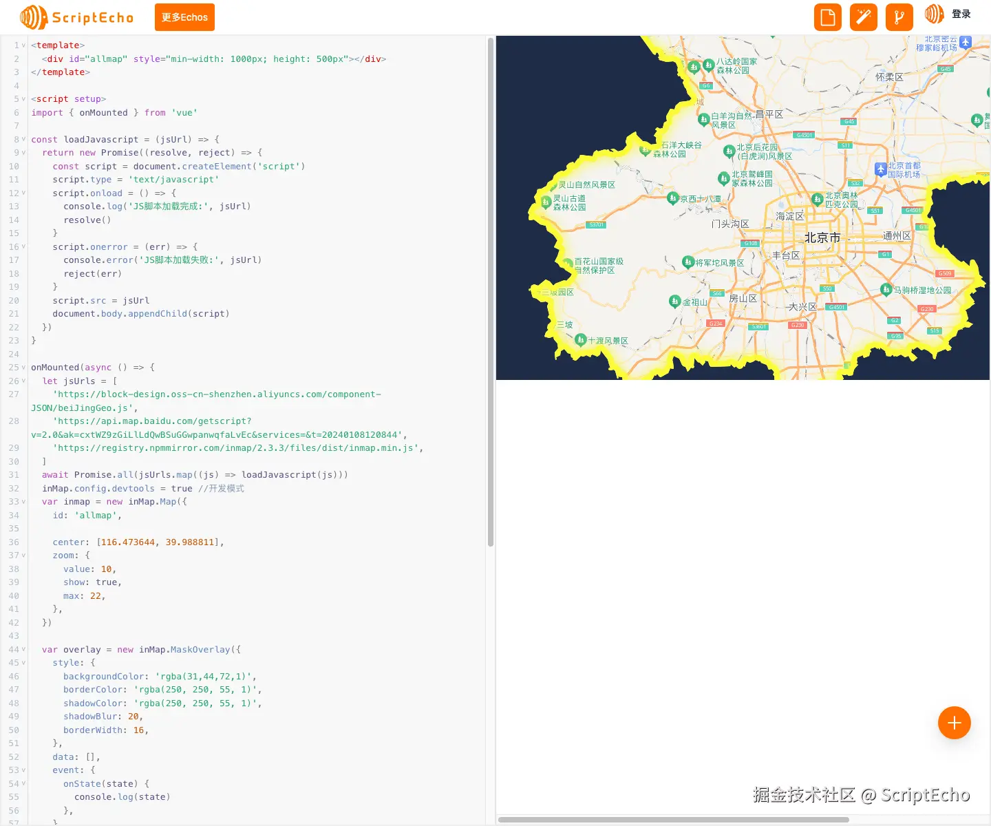The height and width of the screenshot is (826, 991).
Task: Click the 京西十八潭 marker icon
Action: click(x=673, y=198)
